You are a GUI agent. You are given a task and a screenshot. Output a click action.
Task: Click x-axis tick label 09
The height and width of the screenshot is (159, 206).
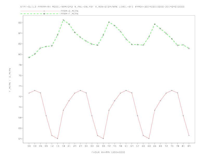tap(46, 146)
